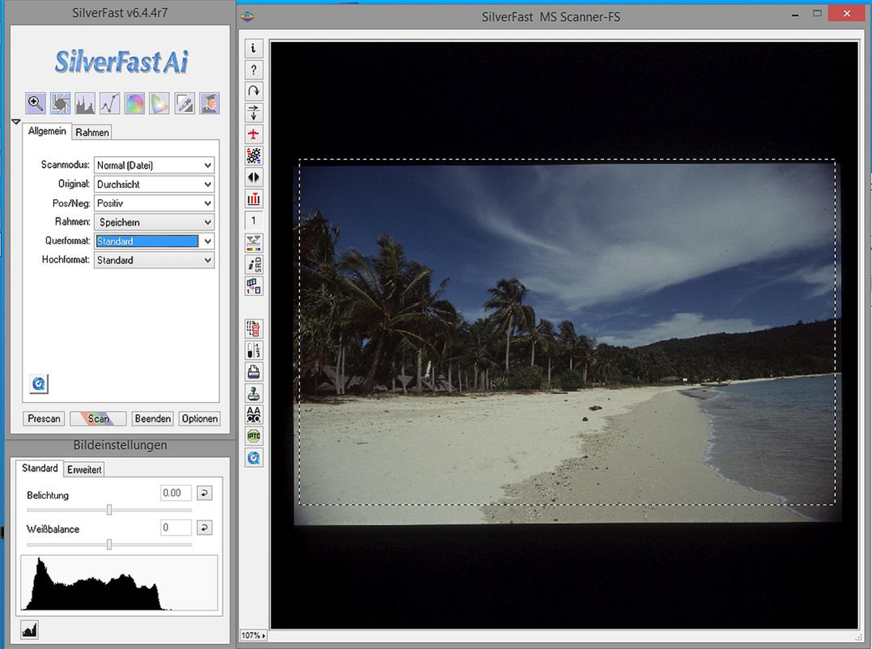
Task: Select the pipette eyedropper tool
Action: click(x=185, y=103)
